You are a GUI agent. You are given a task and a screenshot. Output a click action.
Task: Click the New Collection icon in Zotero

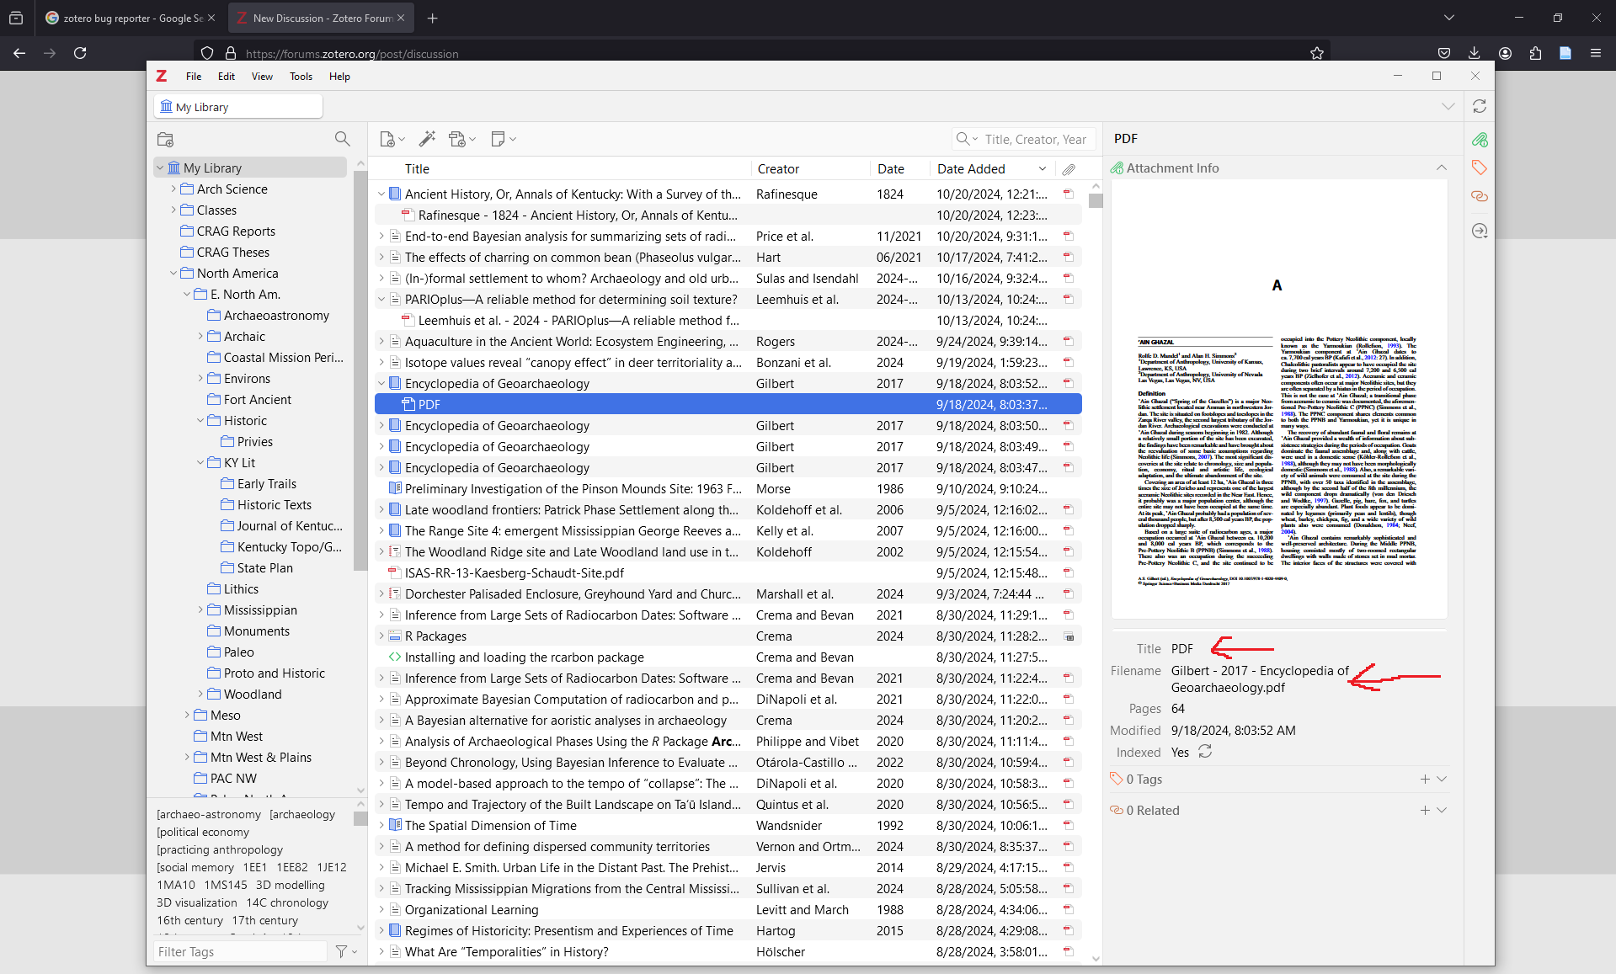[165, 139]
